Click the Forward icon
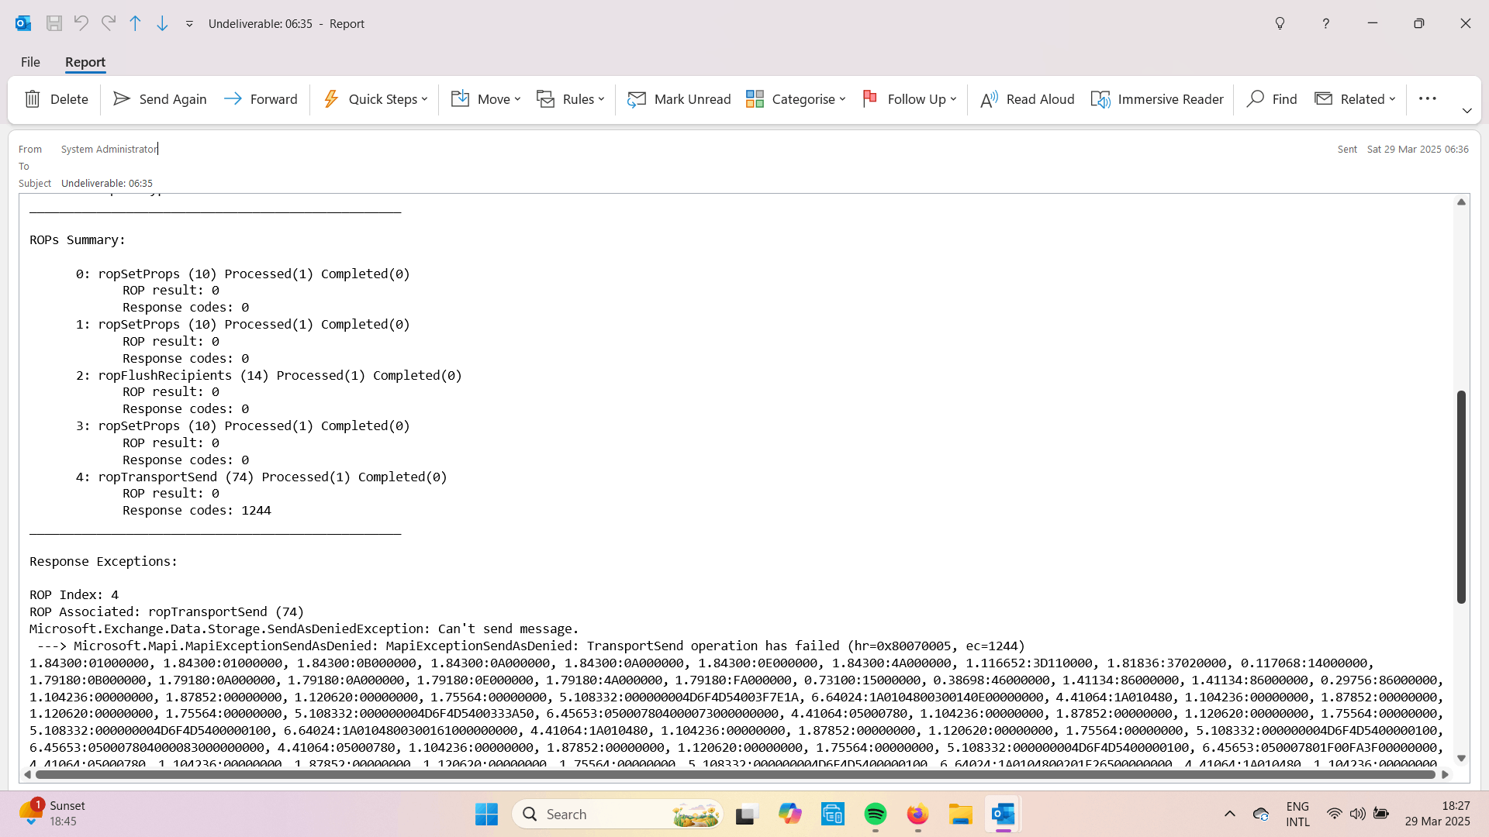Image resolution: width=1489 pixels, height=837 pixels. point(233,98)
